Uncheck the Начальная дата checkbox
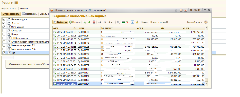The image size is (240, 97). click(x=4, y=19)
